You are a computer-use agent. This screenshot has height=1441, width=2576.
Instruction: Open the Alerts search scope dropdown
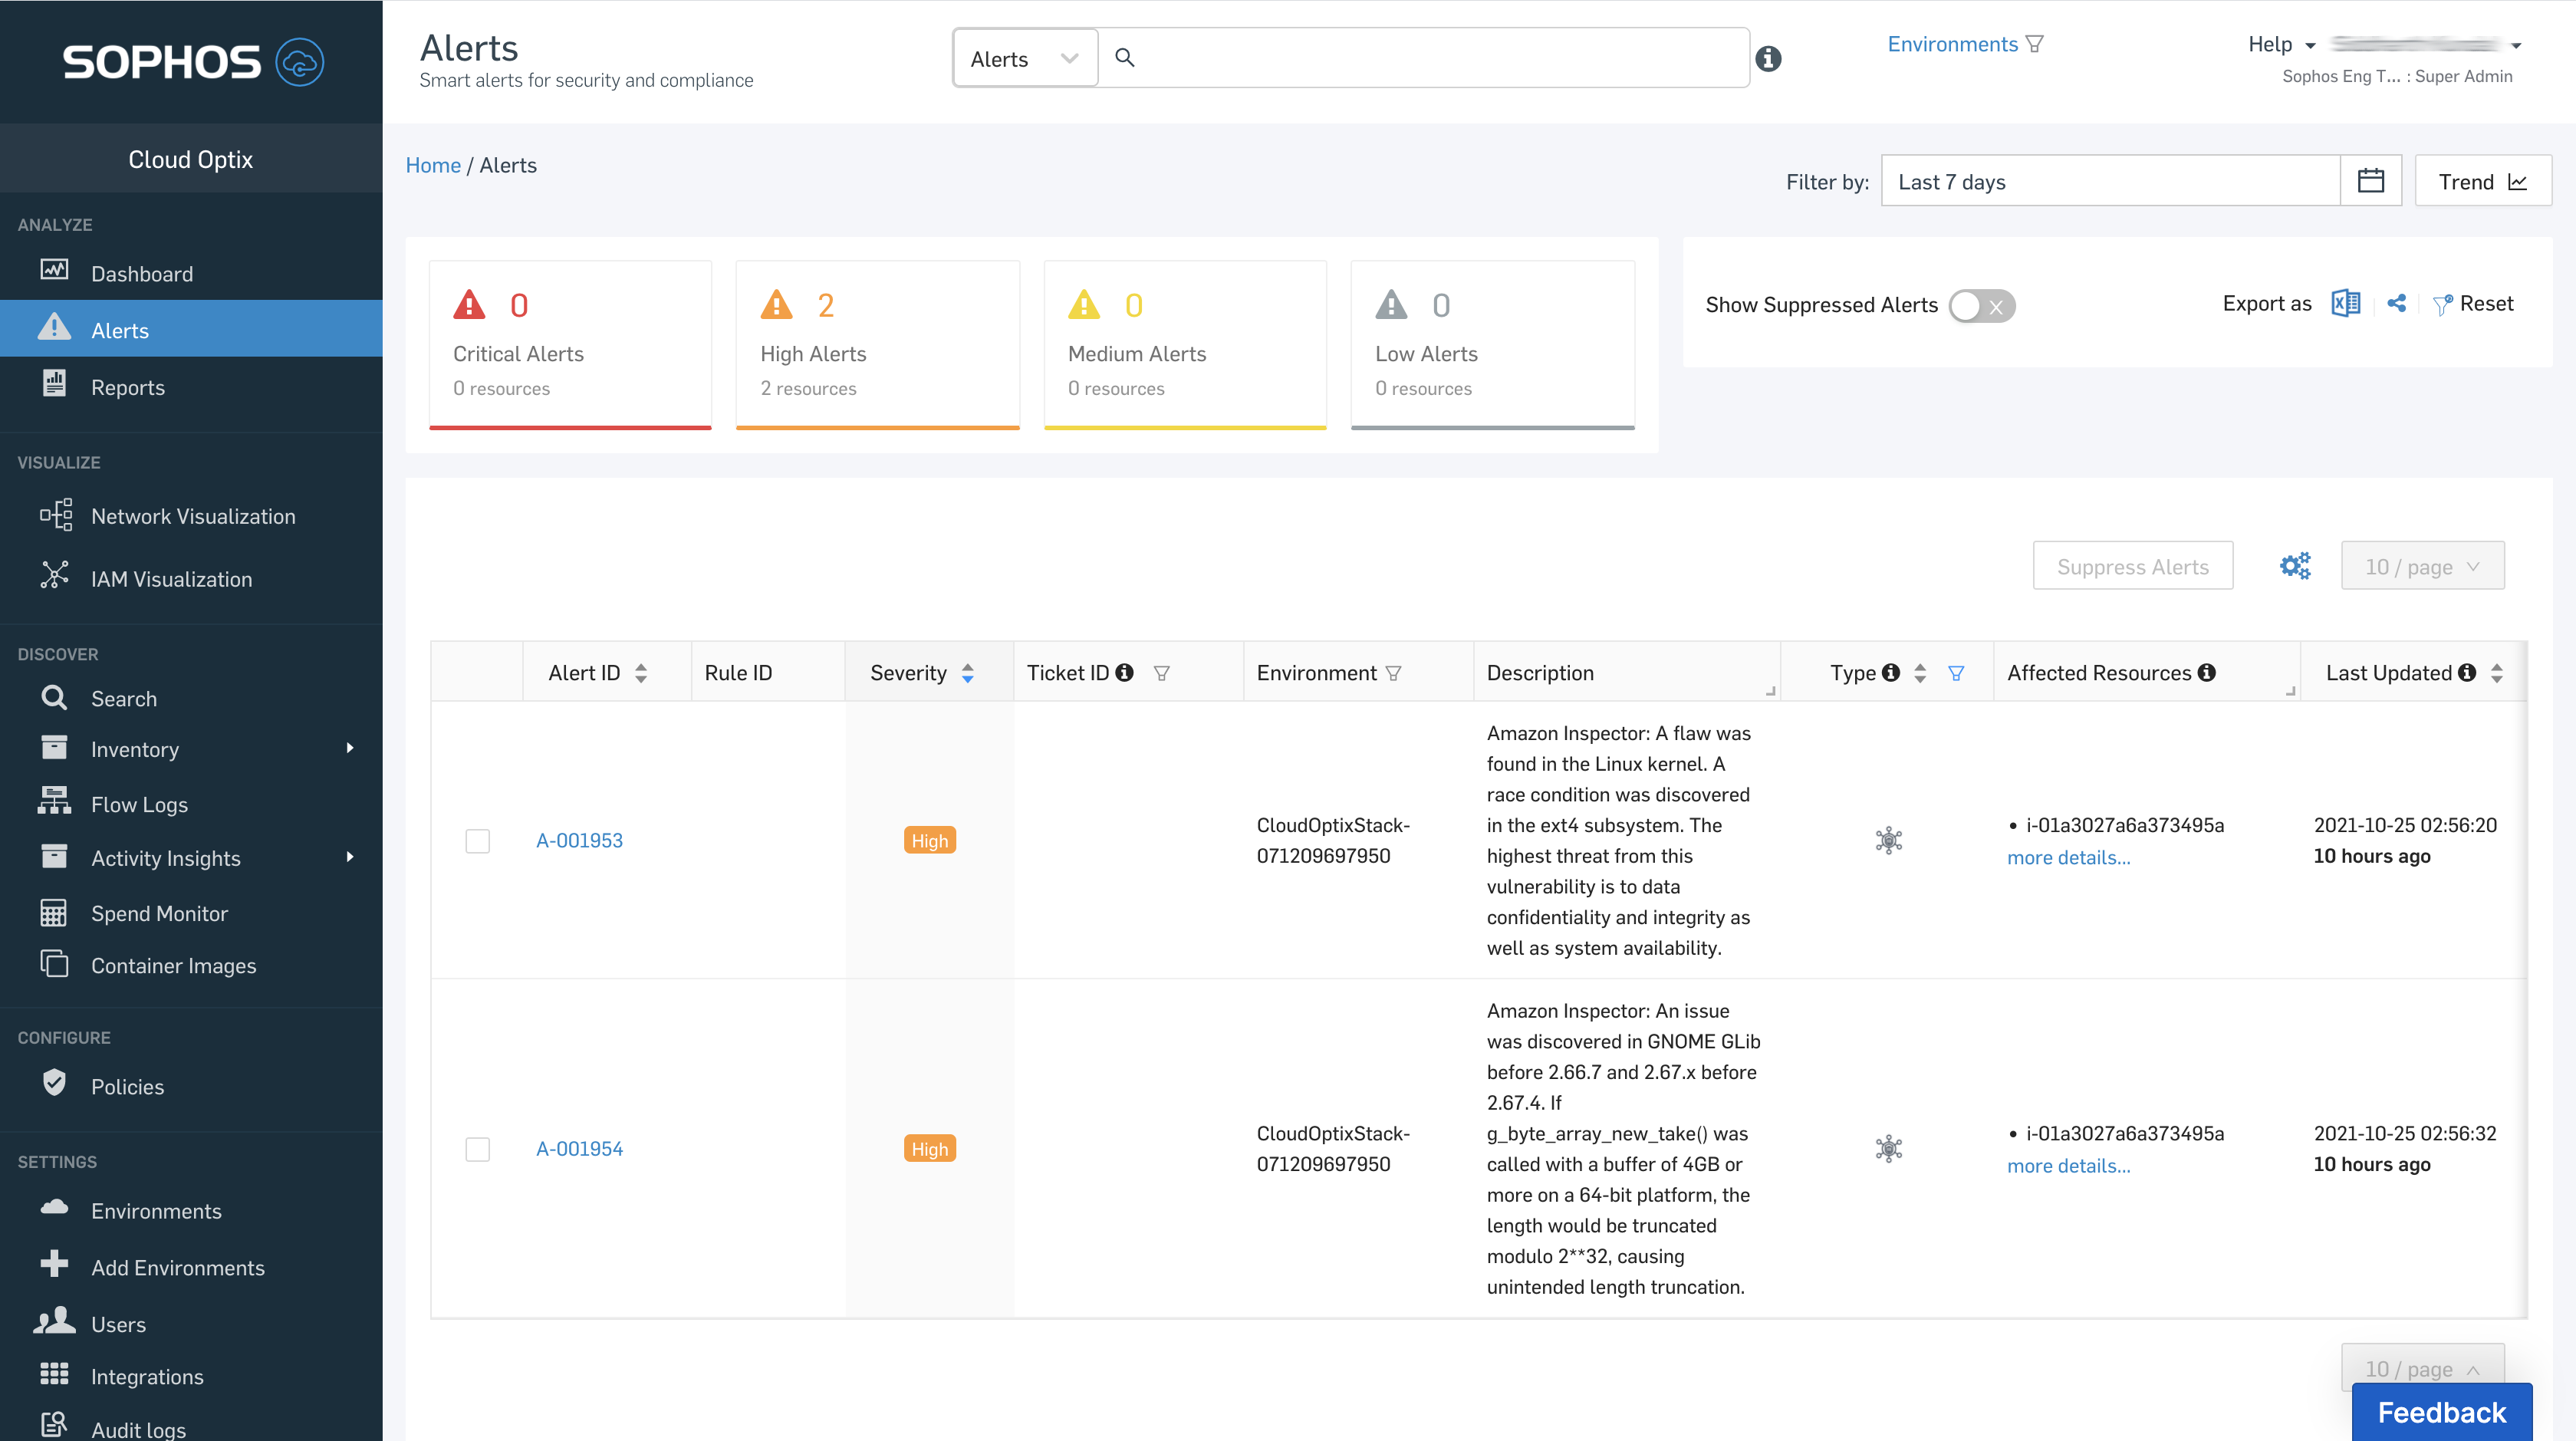1024,59
